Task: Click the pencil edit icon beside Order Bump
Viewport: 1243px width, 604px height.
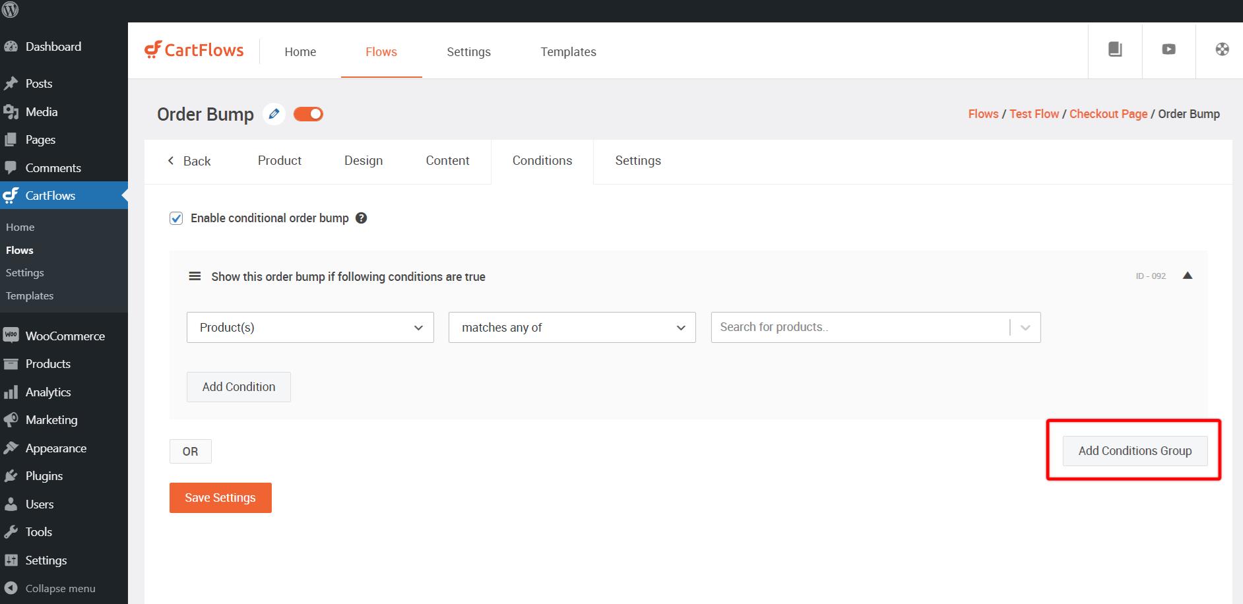Action: (274, 114)
